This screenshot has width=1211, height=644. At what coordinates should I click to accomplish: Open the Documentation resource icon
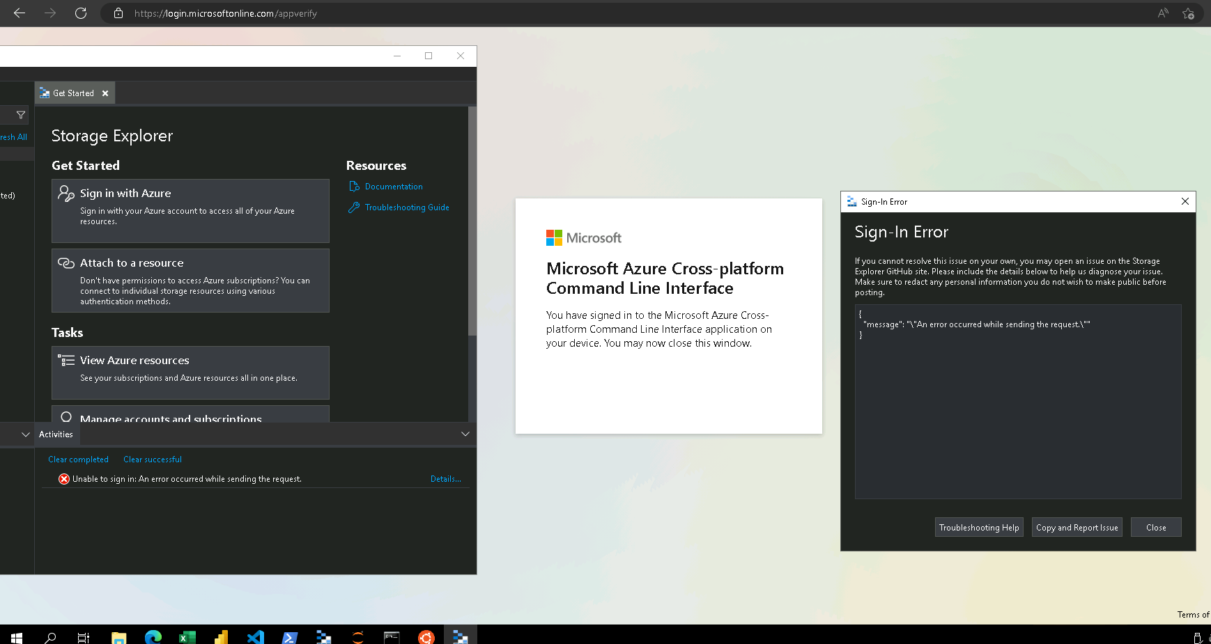coord(354,186)
